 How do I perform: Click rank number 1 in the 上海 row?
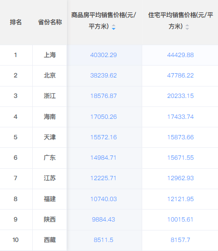(x=16, y=55)
